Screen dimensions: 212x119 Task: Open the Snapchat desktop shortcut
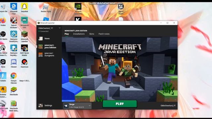click(25, 8)
